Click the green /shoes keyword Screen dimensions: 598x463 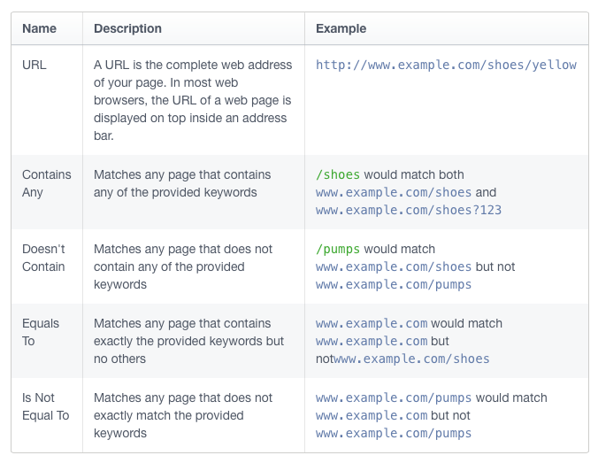click(x=338, y=174)
